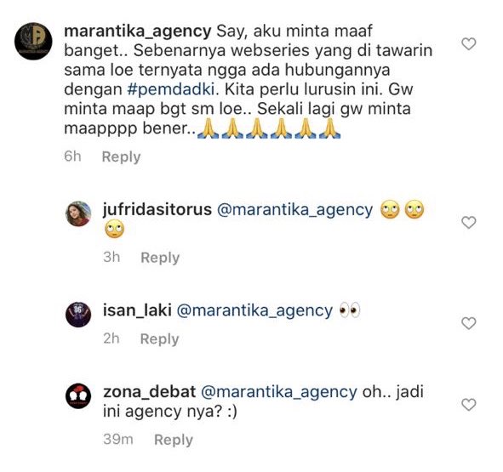This screenshot has width=503, height=472.
Task: Open marantika_agency profile picture
Action: (x=33, y=41)
